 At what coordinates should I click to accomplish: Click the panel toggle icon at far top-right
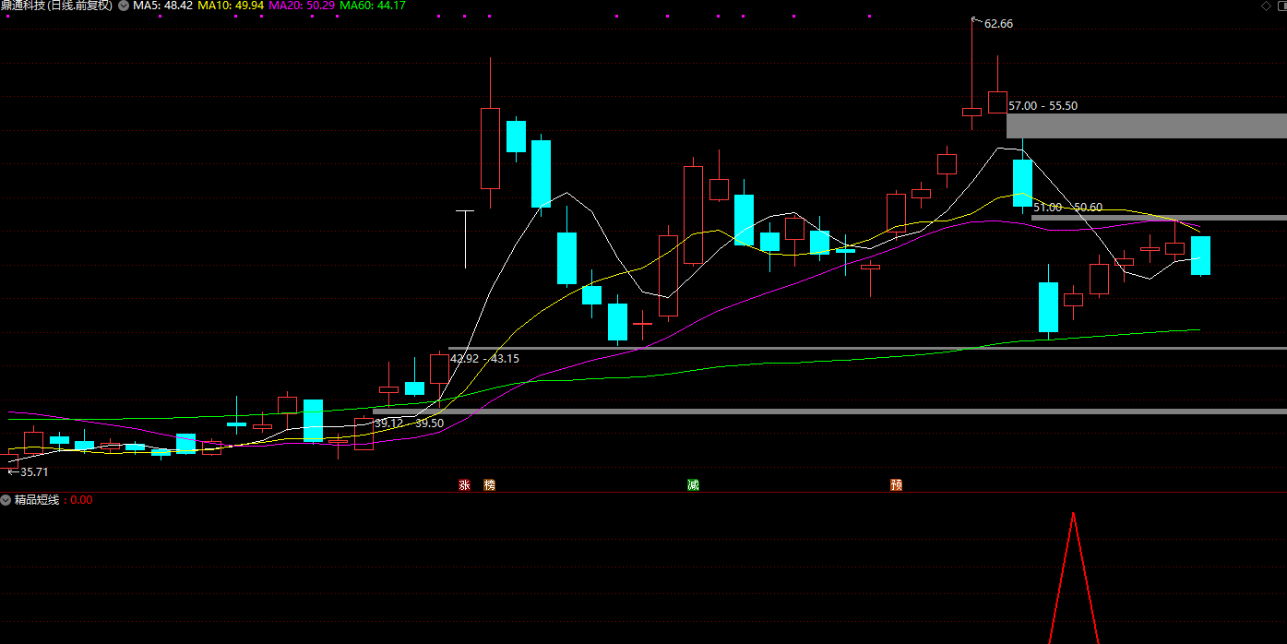click(1281, 6)
